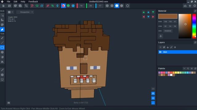Open the Palette list menu icon
Viewport: 197px width, 110px height.
pyautogui.click(x=191, y=68)
